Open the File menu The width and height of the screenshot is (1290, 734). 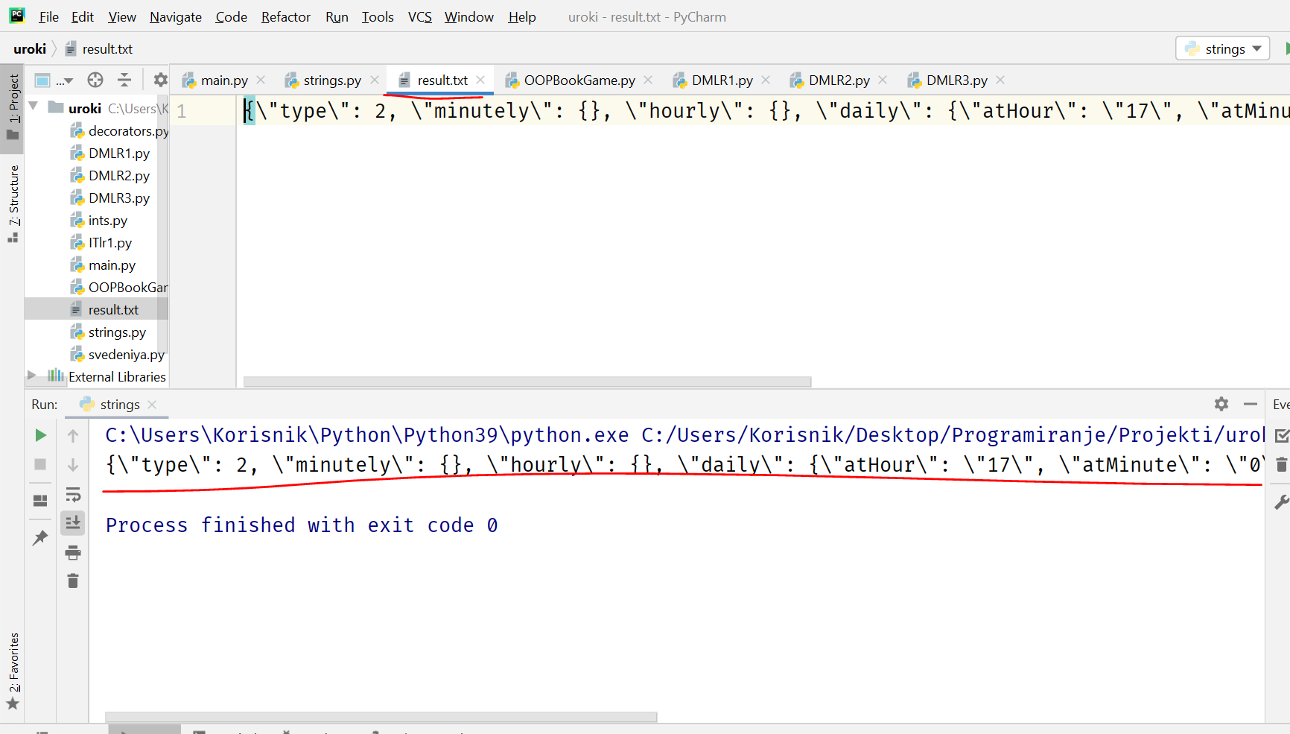pos(49,17)
